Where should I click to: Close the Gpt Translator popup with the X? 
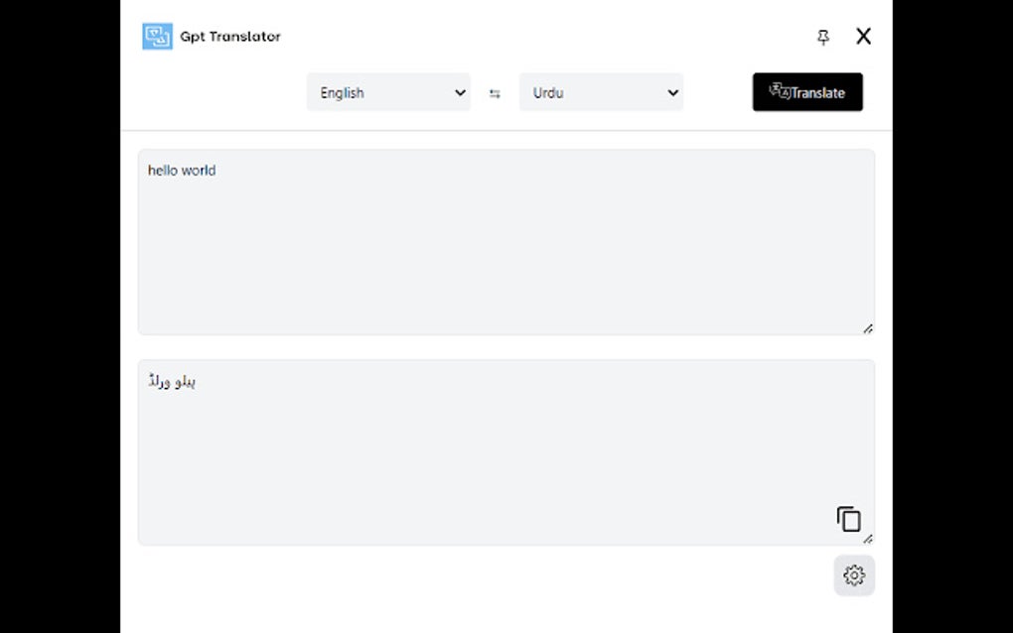click(863, 36)
